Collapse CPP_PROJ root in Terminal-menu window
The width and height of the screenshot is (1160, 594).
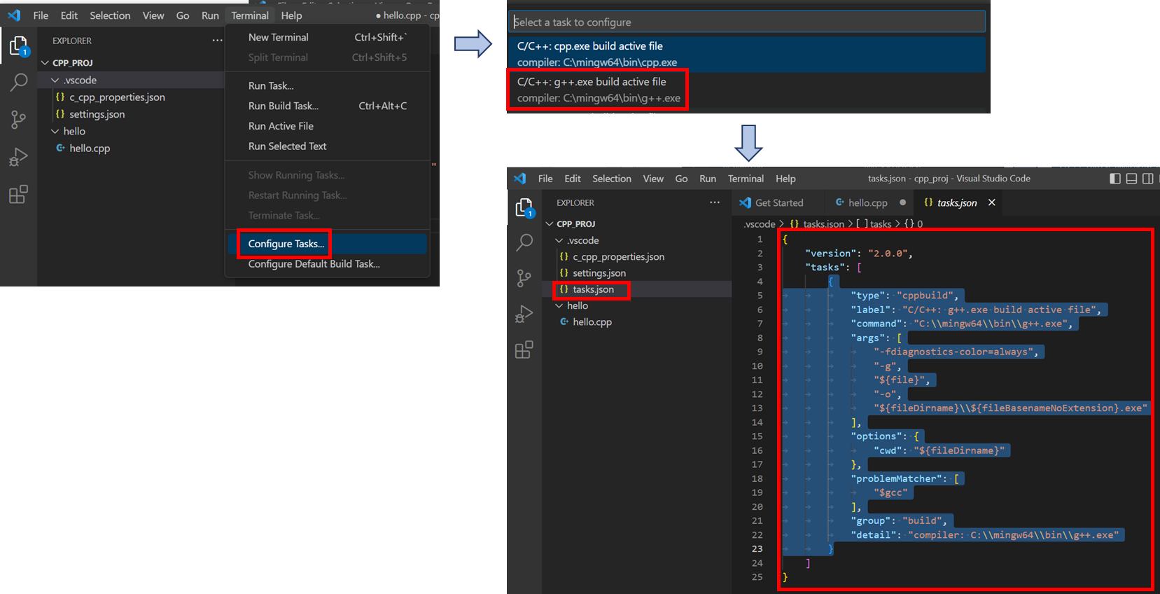45,62
